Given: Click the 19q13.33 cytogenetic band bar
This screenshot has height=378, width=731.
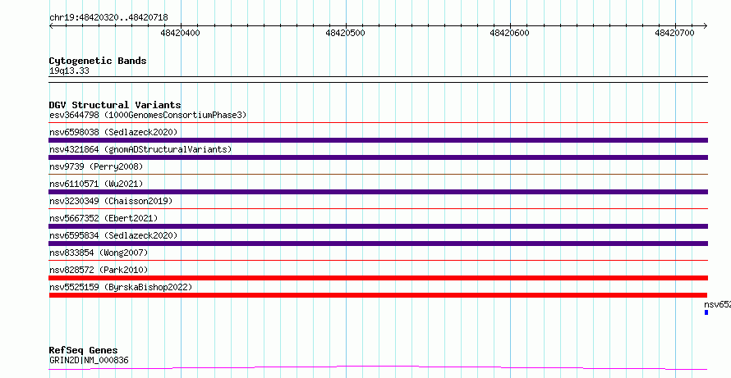Looking at the screenshot, I should (378, 80).
